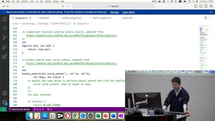Open the Source Control view
This screenshot has height=121, width=215.
(4, 38)
